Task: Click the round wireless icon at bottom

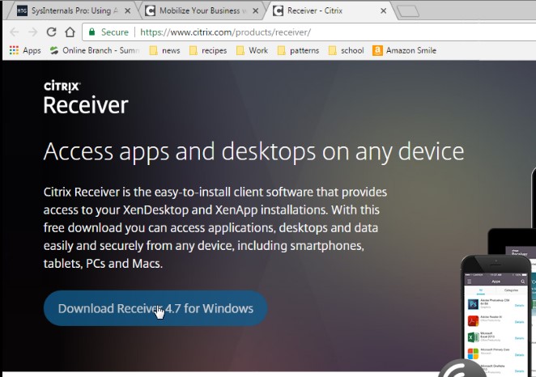Action: pos(462,369)
